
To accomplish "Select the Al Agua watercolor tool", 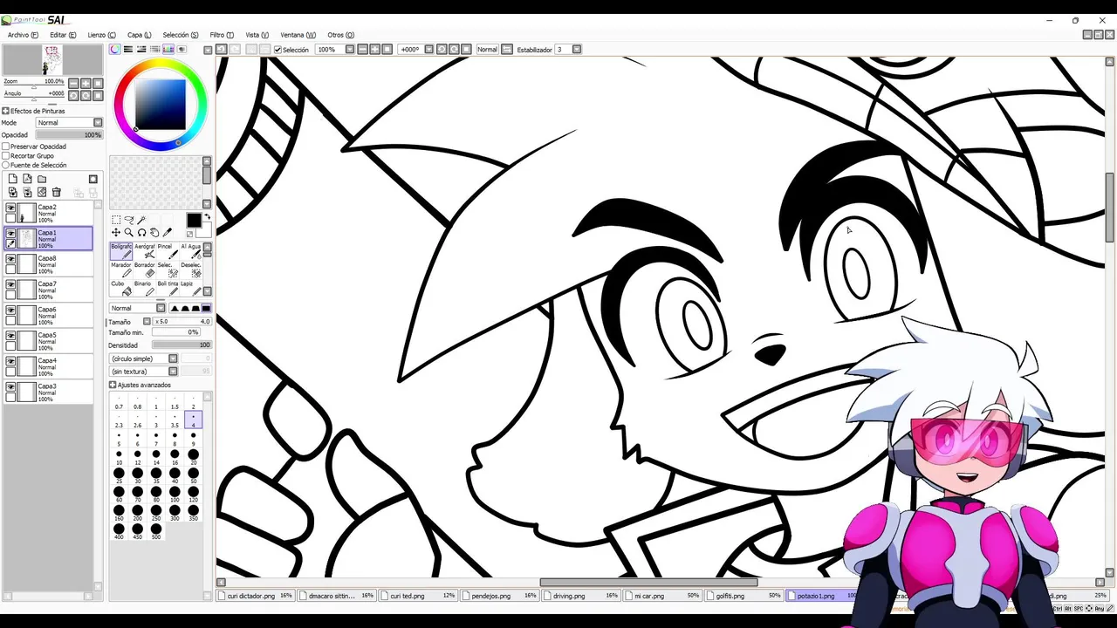I will tap(190, 251).
